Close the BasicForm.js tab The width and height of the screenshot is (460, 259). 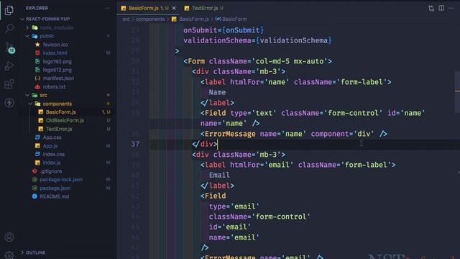click(x=174, y=8)
